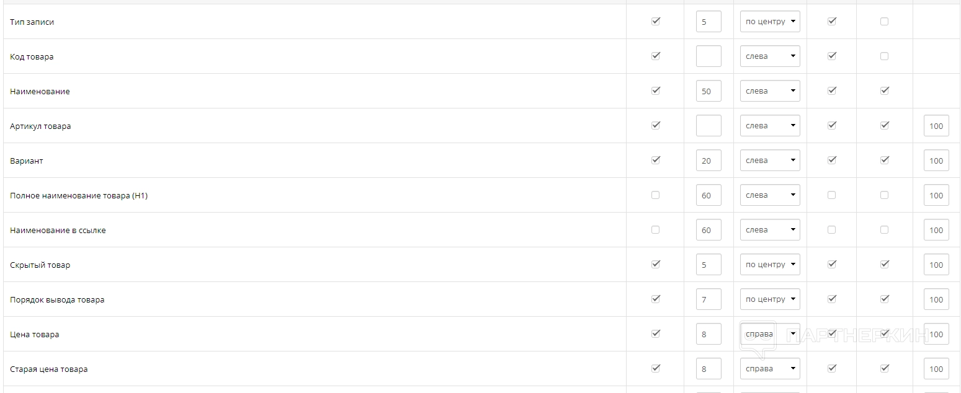Open справа dropdown for Старая цена товара
This screenshot has width=961, height=393.
(x=770, y=369)
